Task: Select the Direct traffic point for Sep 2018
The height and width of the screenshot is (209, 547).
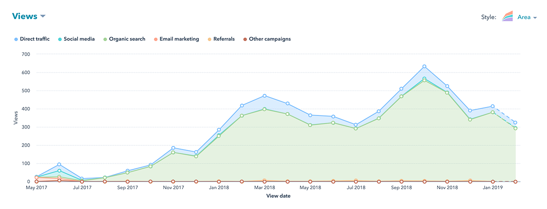Action: [x=401, y=89]
